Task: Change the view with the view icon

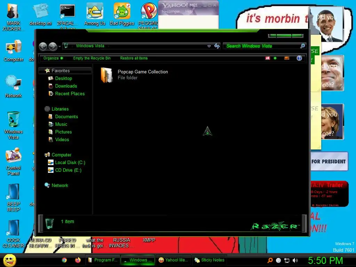Action: pyautogui.click(x=268, y=58)
